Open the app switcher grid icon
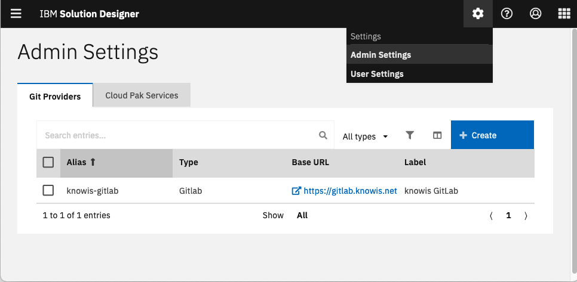Screen dimensions: 577x282 (x=564, y=14)
